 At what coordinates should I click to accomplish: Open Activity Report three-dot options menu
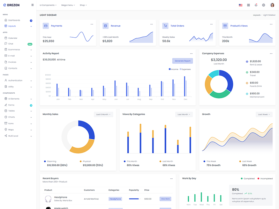click(x=191, y=54)
